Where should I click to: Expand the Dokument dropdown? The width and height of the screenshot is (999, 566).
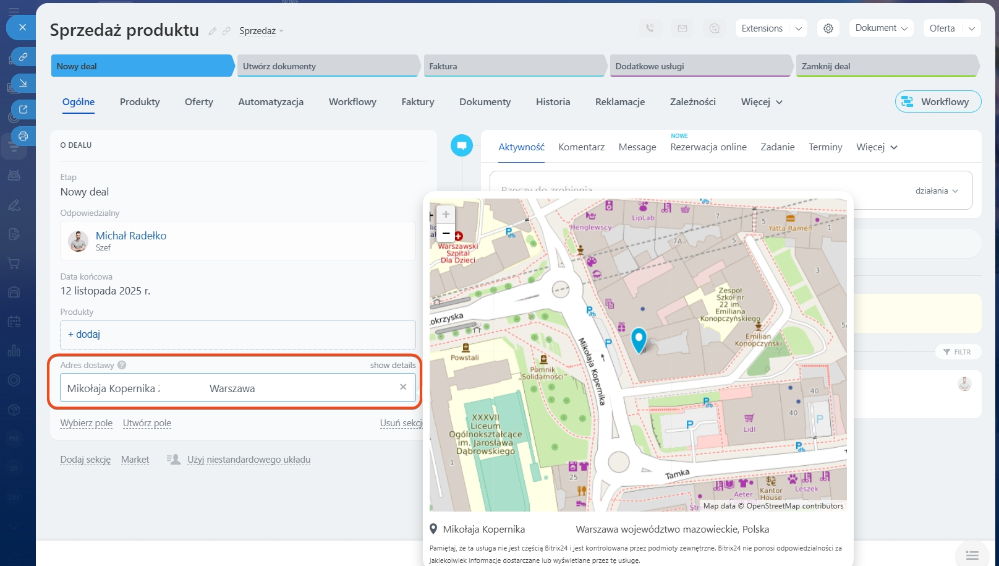point(881,28)
